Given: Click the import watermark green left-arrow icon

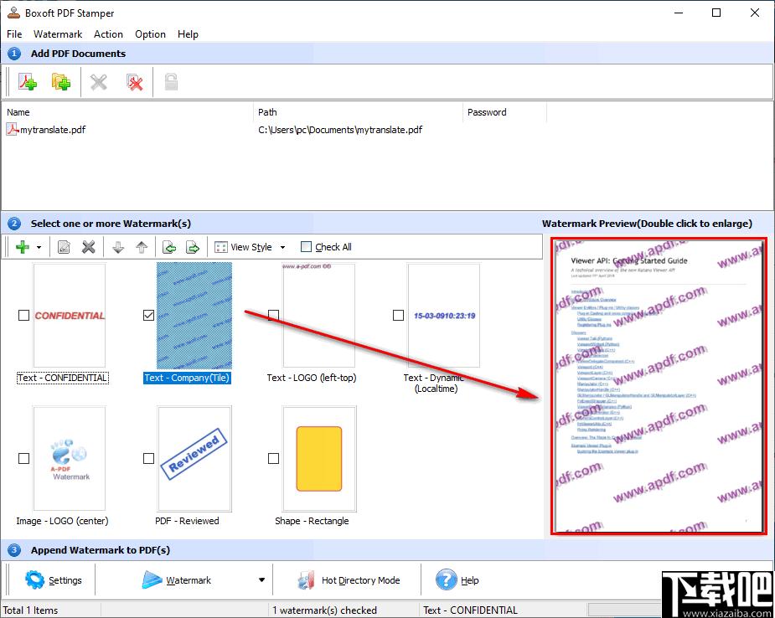Looking at the screenshot, I should tap(169, 247).
